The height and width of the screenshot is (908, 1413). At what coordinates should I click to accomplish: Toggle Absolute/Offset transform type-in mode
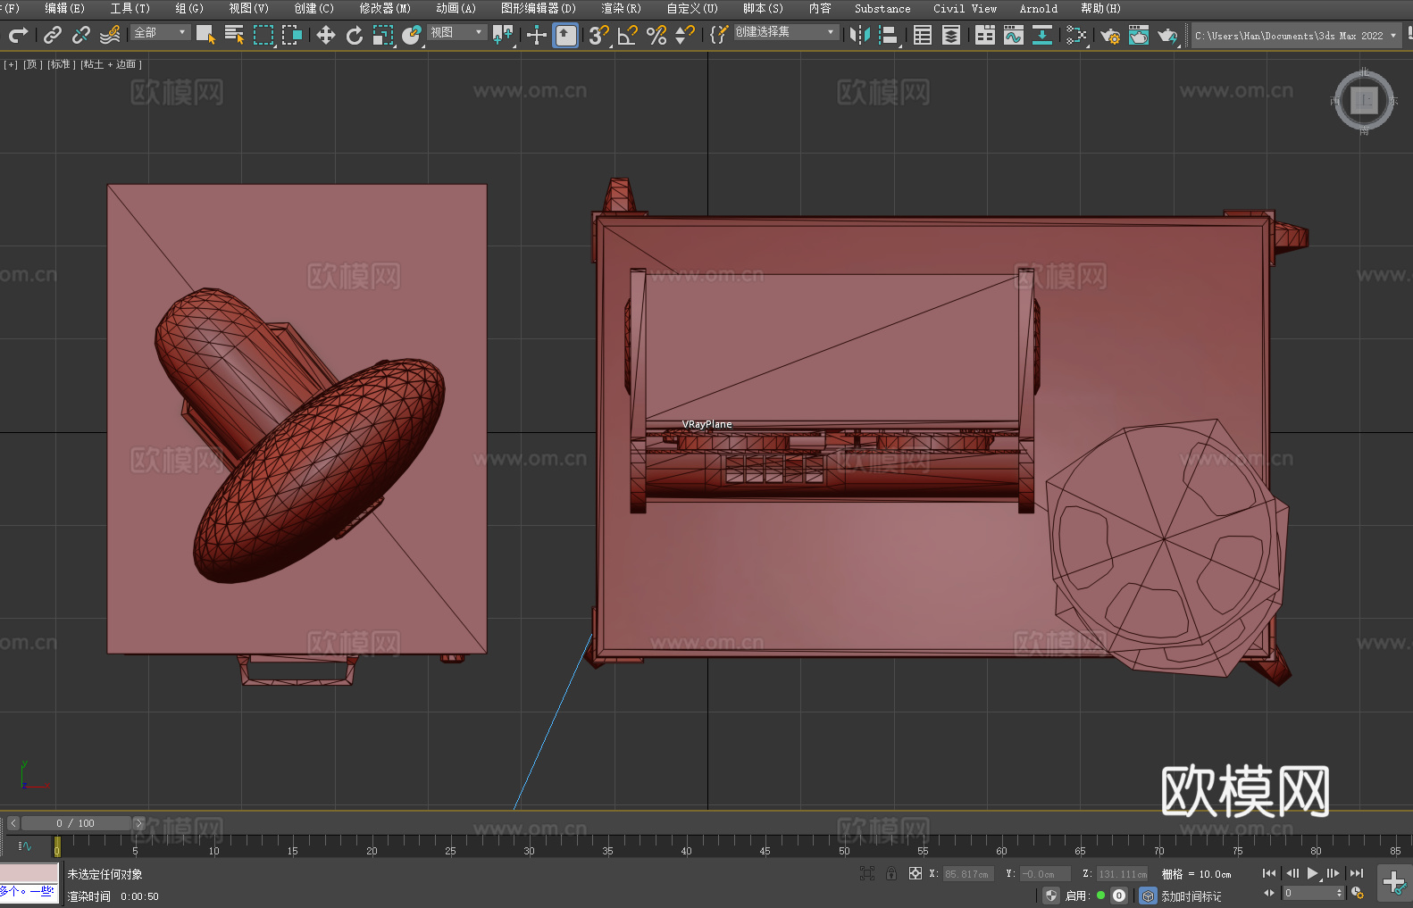tap(916, 873)
